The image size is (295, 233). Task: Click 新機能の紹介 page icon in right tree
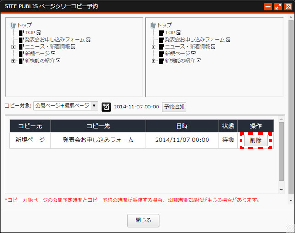161,61
